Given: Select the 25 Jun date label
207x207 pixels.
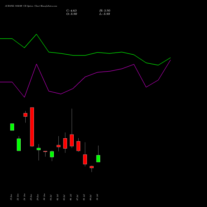Looking at the screenshot, I should [31, 197].
